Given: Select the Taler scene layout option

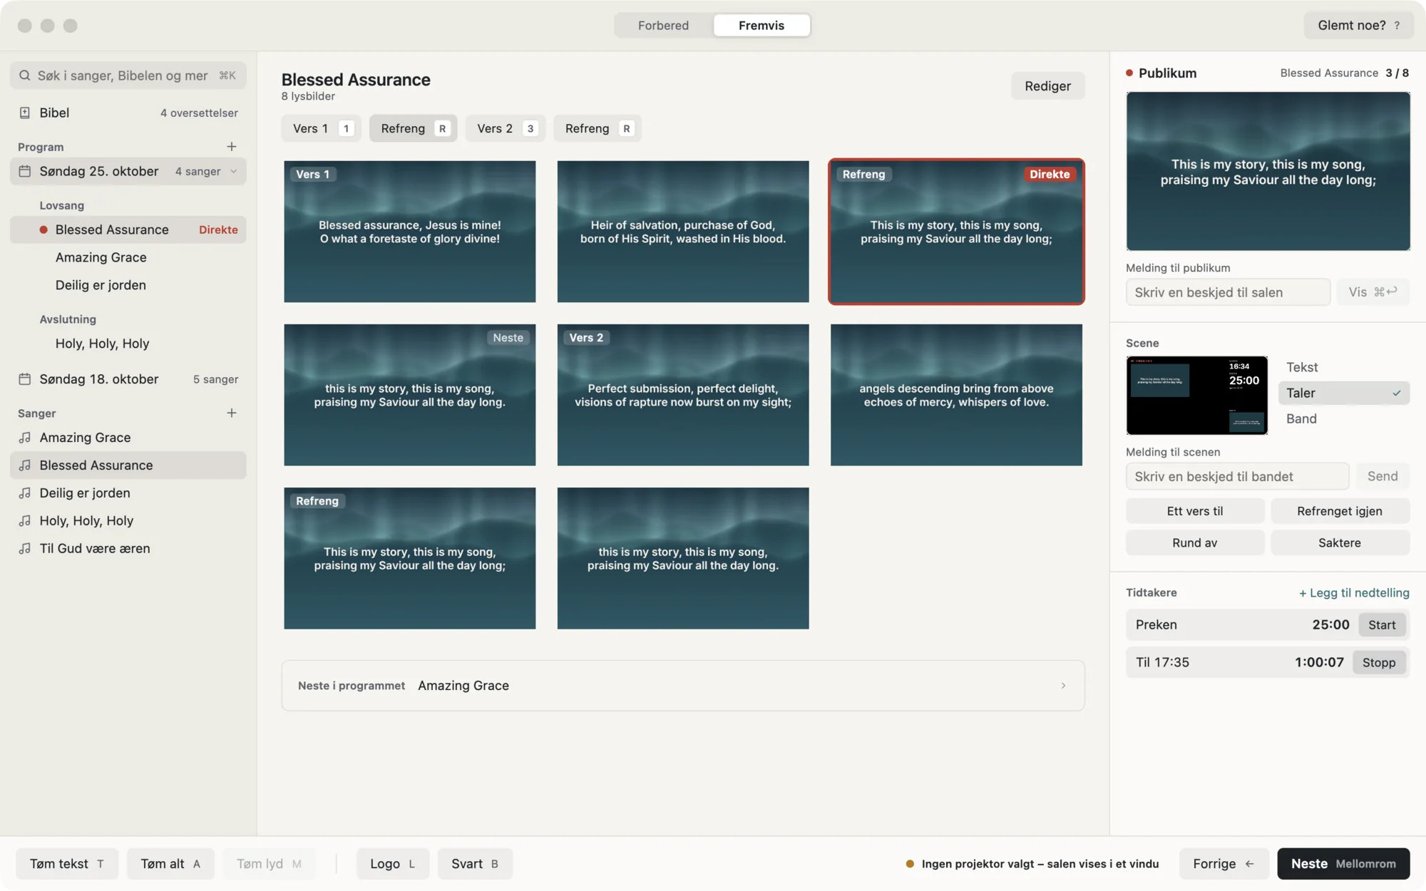Looking at the screenshot, I should pyautogui.click(x=1343, y=393).
